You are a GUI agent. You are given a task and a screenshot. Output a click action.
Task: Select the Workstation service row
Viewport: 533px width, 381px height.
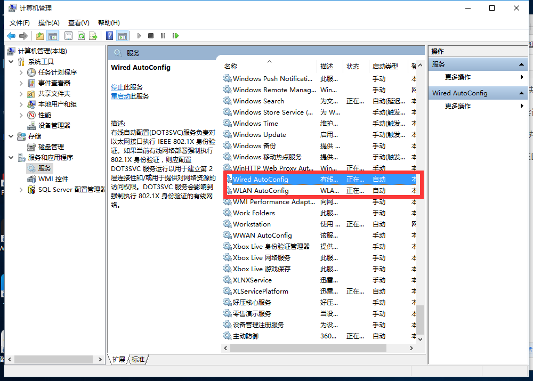click(319, 224)
